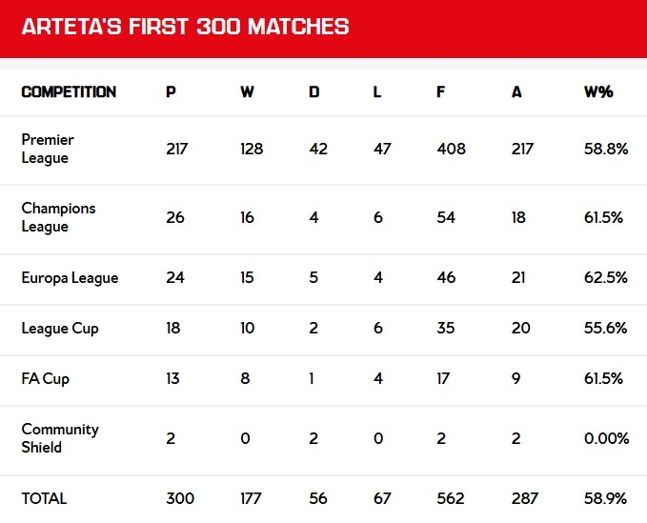Click the Champions League row label

[58, 217]
